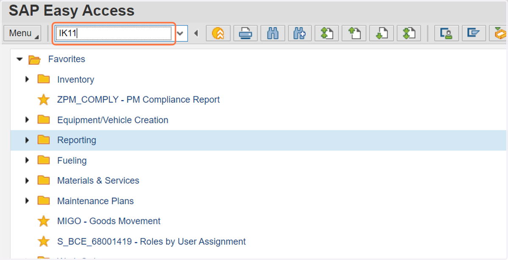Open the command field history dropdown

pyautogui.click(x=181, y=33)
